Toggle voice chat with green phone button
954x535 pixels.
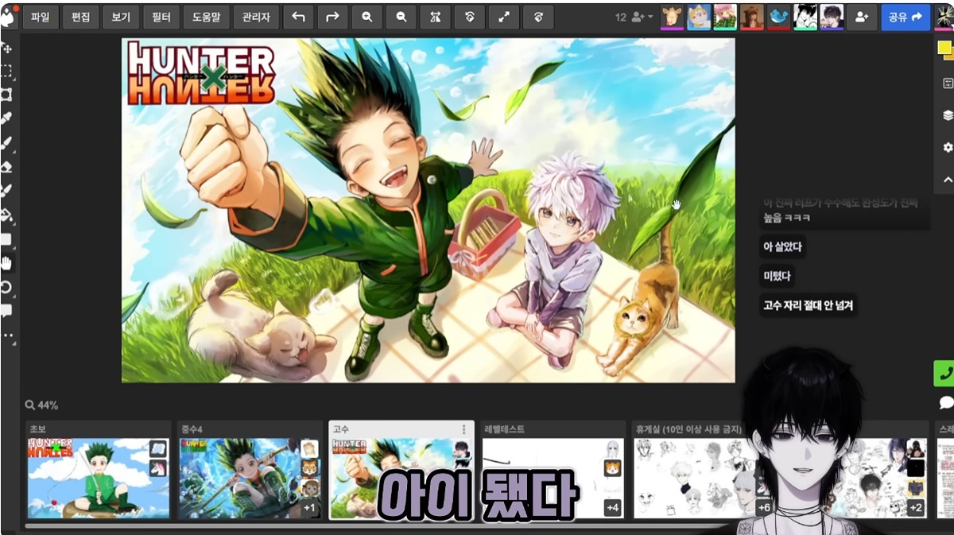click(945, 373)
